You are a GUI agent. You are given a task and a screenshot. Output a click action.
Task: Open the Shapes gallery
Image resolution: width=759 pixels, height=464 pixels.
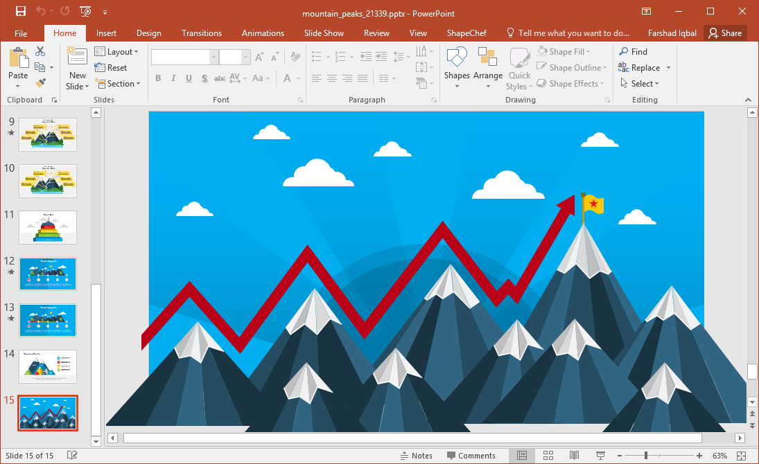457,68
